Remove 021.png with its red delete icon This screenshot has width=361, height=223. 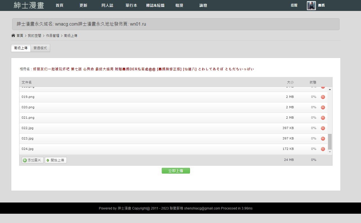coord(323,118)
